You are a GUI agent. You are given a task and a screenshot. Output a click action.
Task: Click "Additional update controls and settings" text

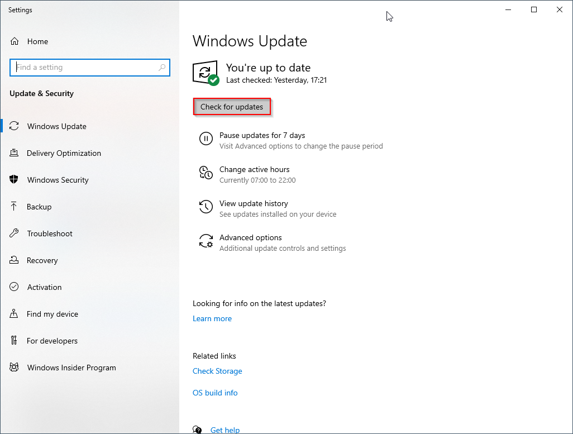(x=283, y=248)
